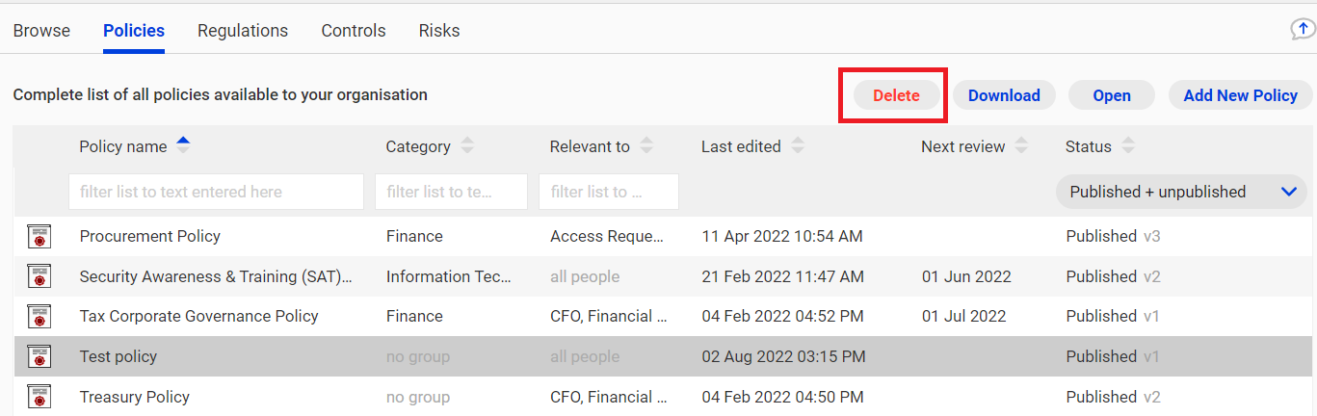
Task: Focus the Policy name filter text field
Action: [x=217, y=192]
